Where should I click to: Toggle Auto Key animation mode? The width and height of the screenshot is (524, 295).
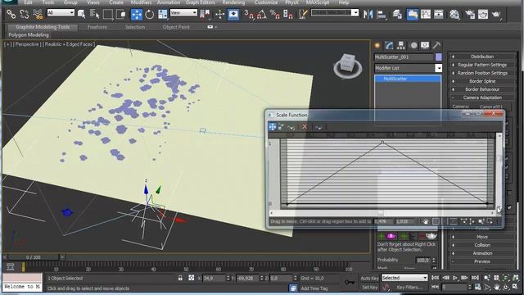coord(369,278)
